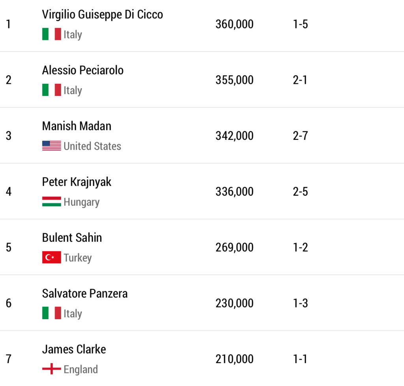Click Italy flag beside Virgilio Guiseppe Di Cicco
This screenshot has height=386, width=404.
point(51,34)
